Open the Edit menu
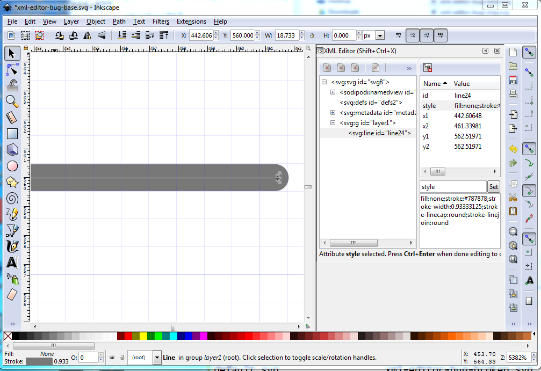The height and width of the screenshot is (371, 541). tap(30, 21)
